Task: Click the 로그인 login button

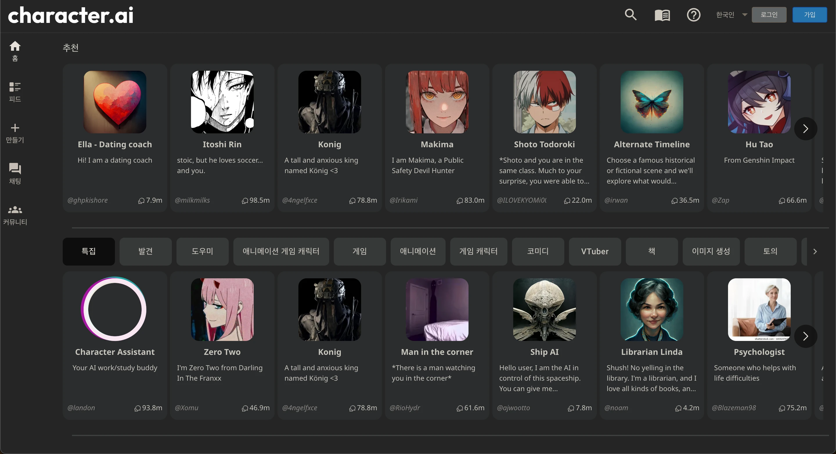Action: 769,14
